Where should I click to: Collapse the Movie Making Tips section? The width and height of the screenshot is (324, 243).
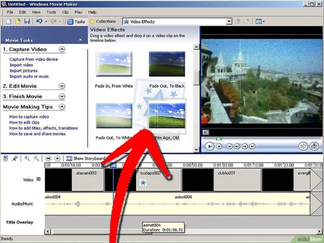point(62,107)
